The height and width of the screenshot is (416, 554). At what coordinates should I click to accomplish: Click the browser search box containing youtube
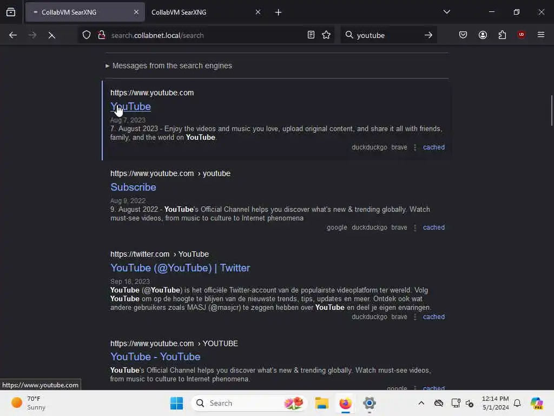point(388,35)
